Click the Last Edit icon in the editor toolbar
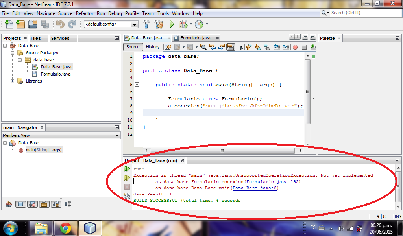Viewport: 403px width, 236px height. [x=168, y=47]
